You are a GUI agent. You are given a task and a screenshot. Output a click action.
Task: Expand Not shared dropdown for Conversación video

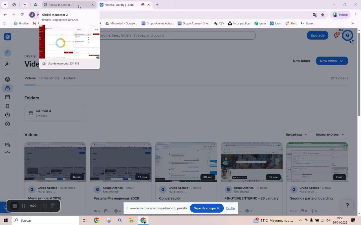(x=177, y=192)
